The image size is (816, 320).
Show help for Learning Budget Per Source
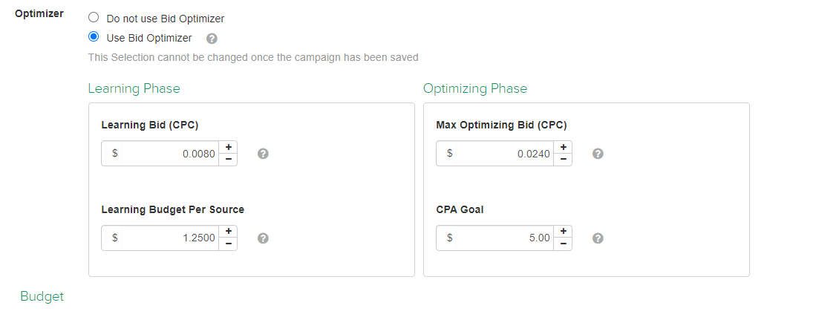click(264, 238)
